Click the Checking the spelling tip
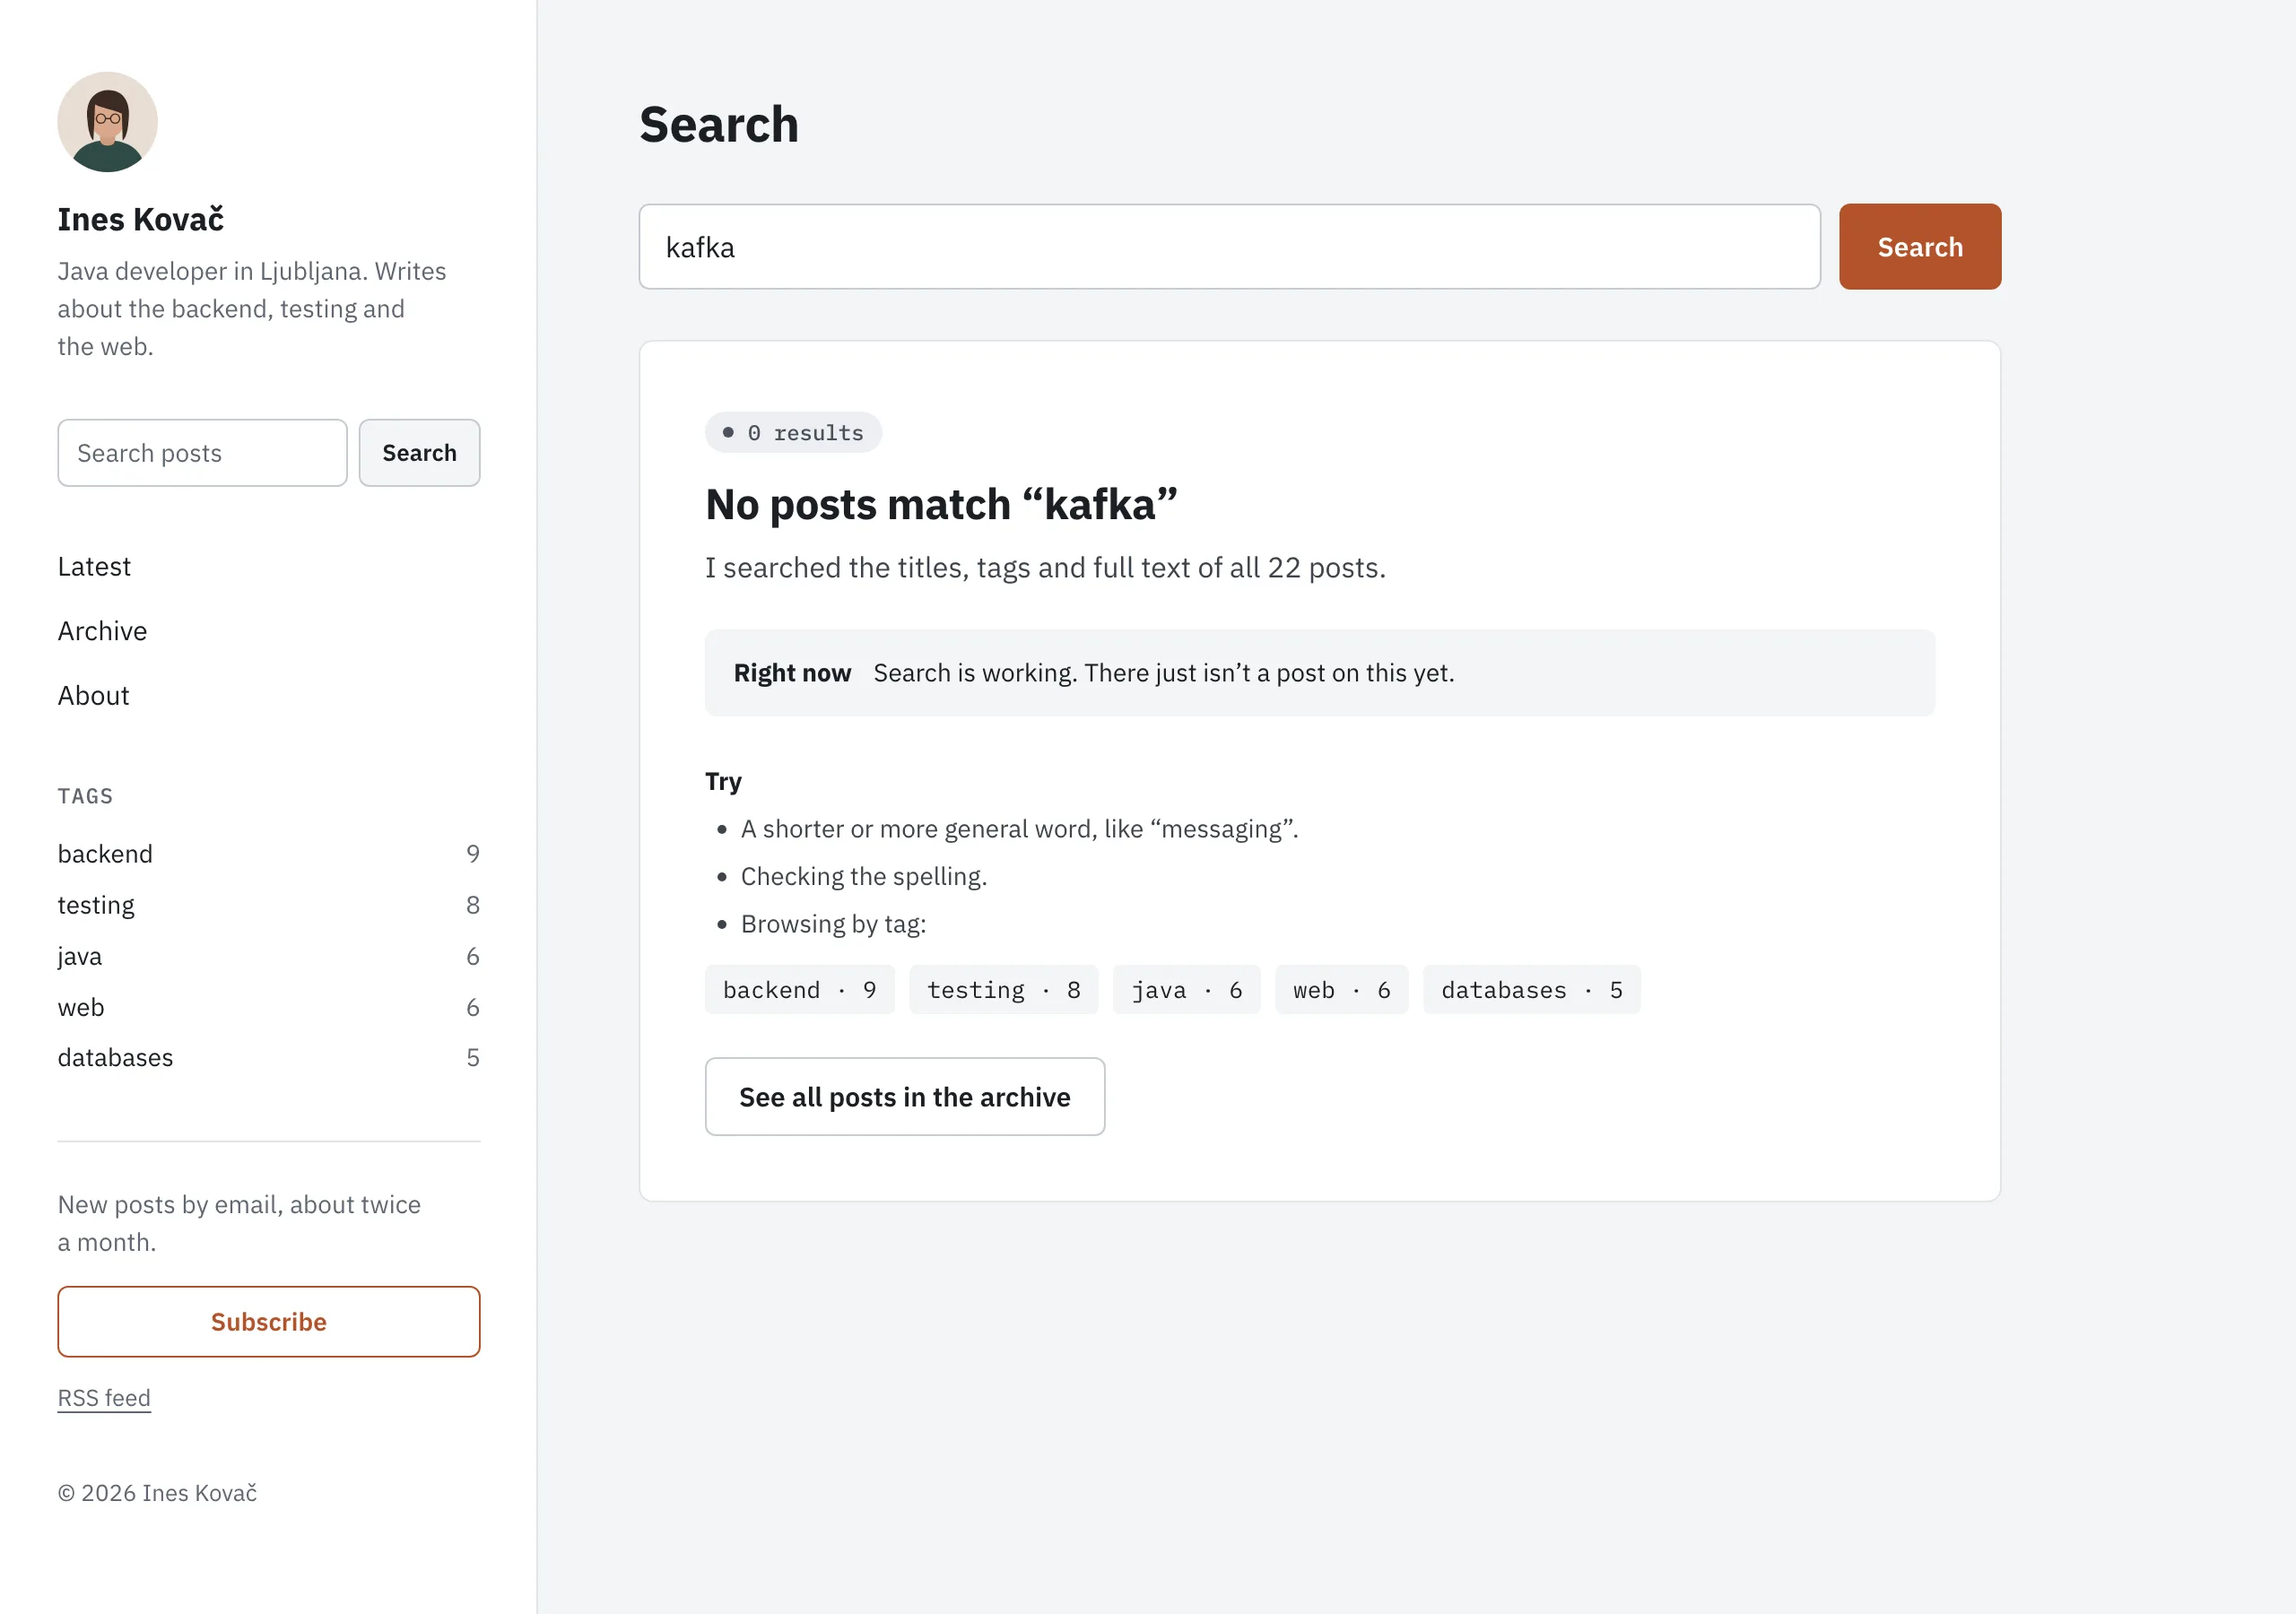This screenshot has height=1614, width=2296. coord(863,877)
